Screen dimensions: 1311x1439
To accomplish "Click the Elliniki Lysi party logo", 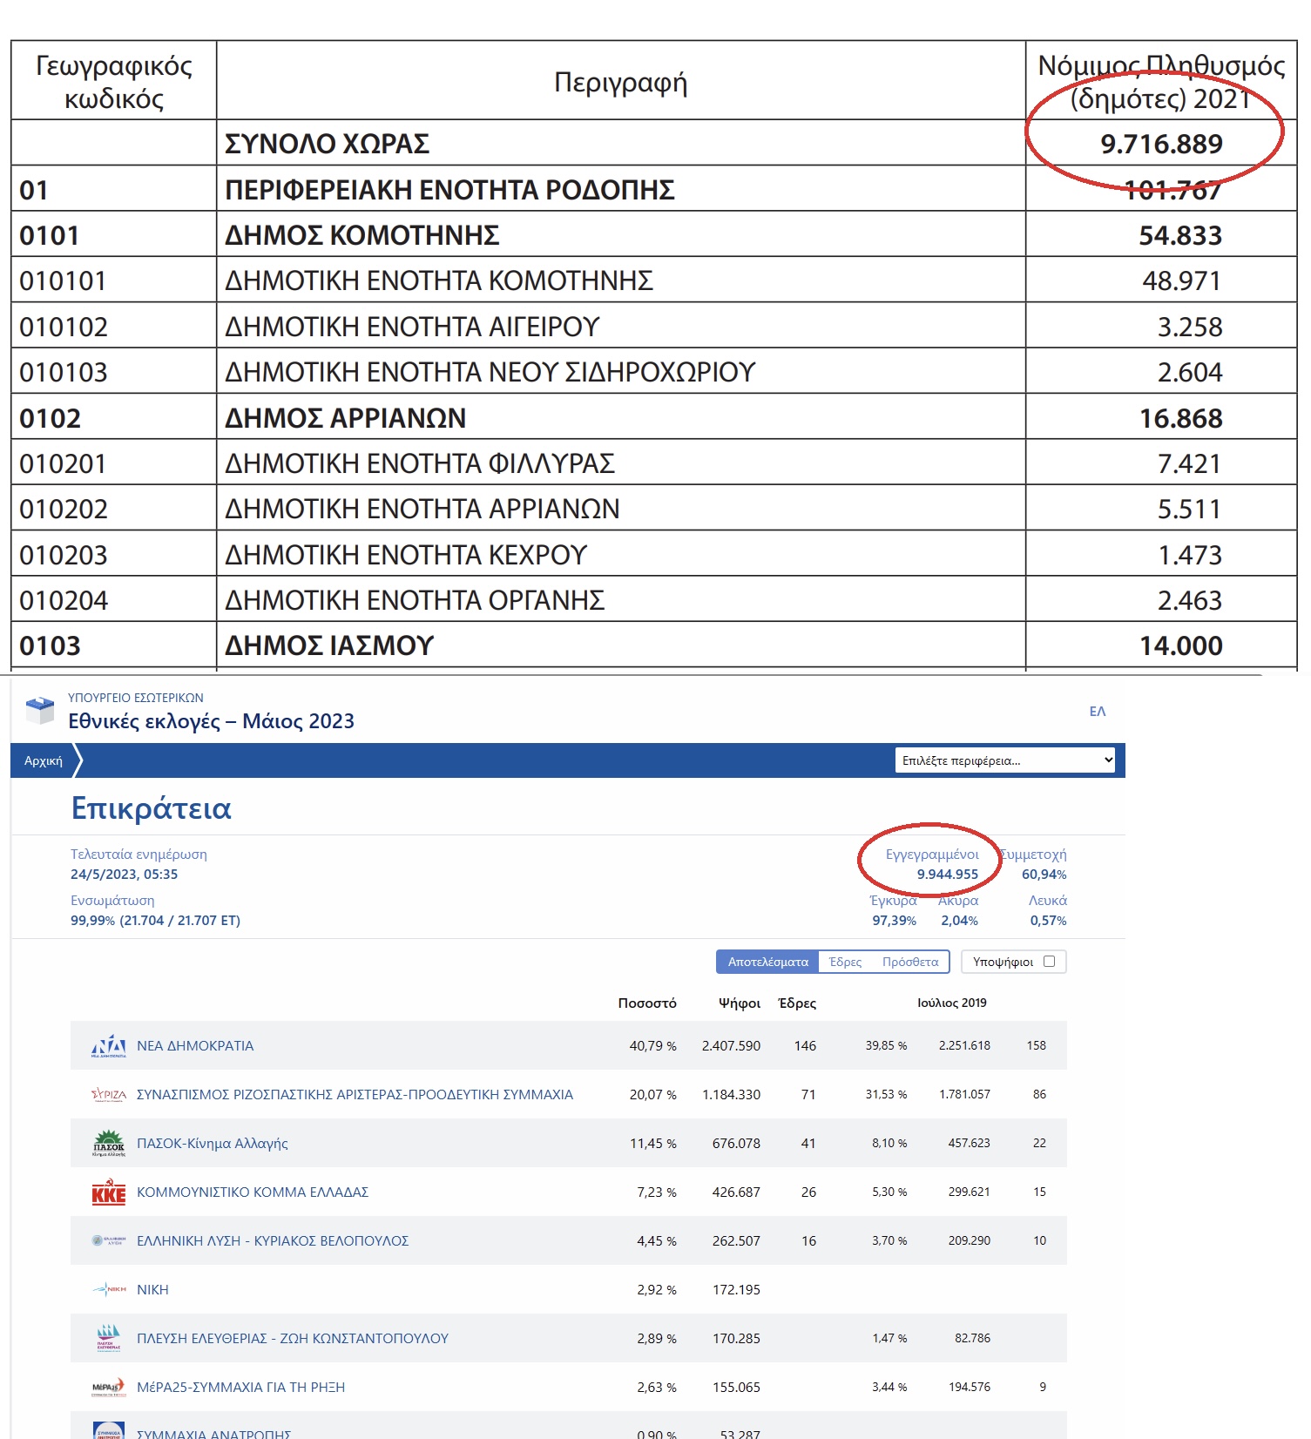I will point(109,1240).
